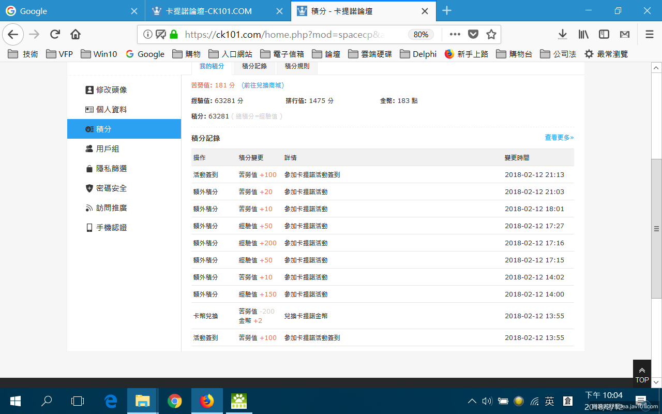
Task: Click the browser forward arrow
Action: [x=34, y=35]
